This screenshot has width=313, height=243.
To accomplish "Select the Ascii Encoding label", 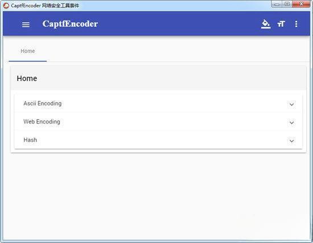I will (43, 104).
